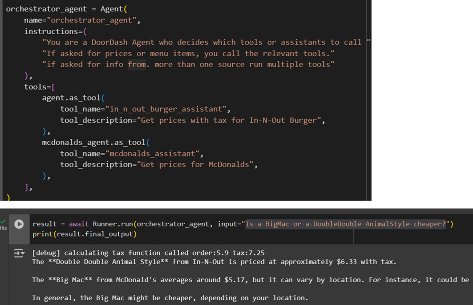Click the green execution checkmark status
The image size is (473, 305).
point(3,222)
